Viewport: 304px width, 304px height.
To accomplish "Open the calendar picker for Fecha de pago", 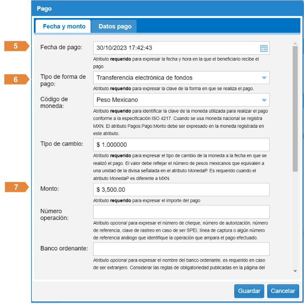I will click(x=264, y=48).
